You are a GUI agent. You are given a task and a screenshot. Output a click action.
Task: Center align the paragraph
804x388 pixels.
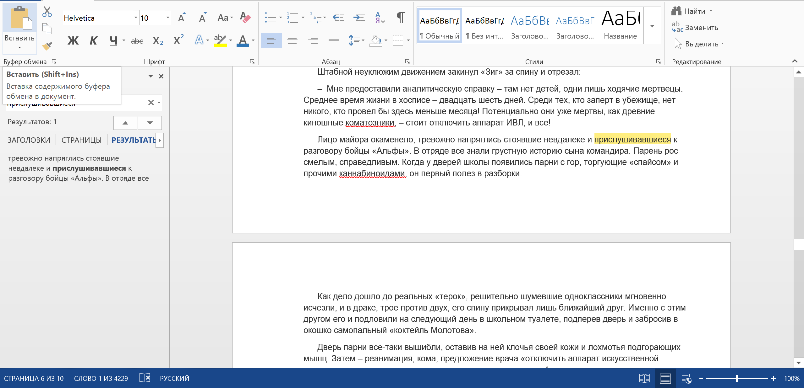[292, 40]
